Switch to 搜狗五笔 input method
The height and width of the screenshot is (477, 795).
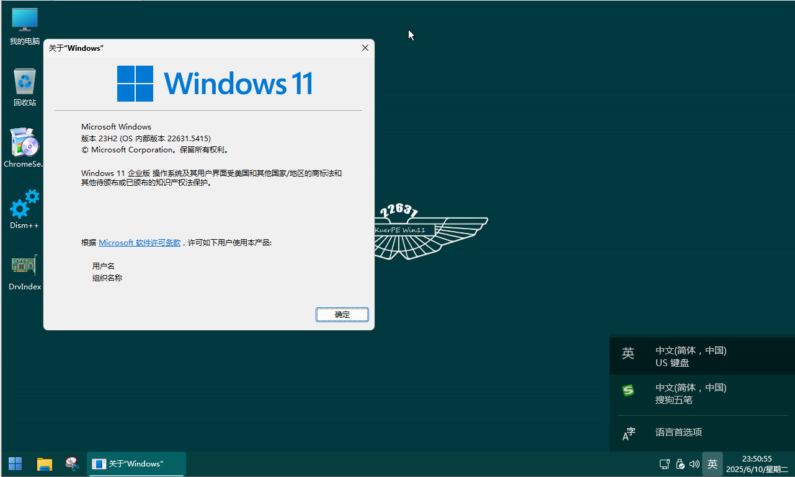702,393
